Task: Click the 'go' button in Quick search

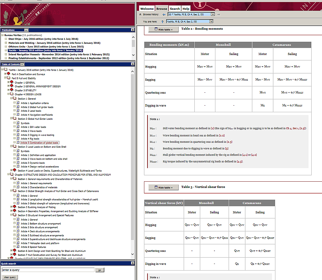Action: 100,270
